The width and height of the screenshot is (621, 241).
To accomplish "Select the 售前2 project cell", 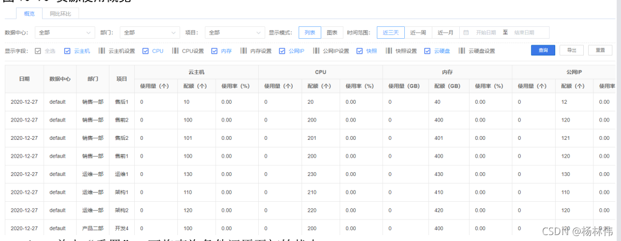I will point(122,120).
